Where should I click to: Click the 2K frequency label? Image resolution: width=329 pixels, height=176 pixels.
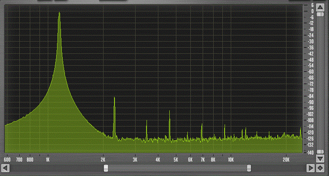coord(103,160)
